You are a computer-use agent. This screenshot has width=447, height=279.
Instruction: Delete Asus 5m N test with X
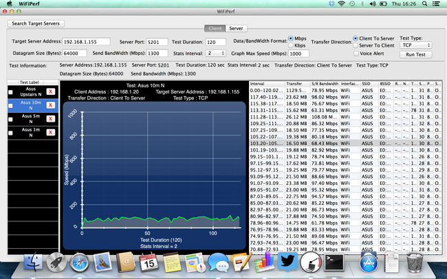tap(50, 119)
